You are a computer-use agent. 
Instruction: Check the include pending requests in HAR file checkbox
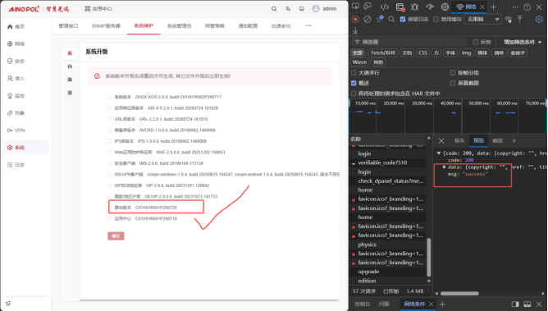click(354, 94)
